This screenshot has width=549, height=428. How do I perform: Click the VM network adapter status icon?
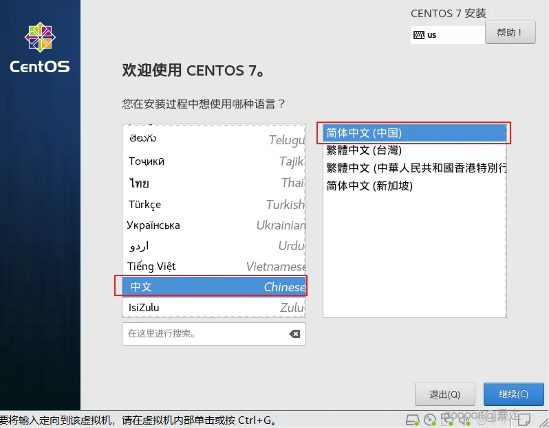pos(447,420)
